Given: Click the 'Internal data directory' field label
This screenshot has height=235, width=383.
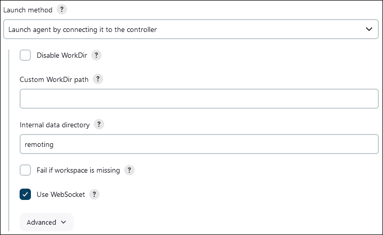Looking at the screenshot, I should (x=55, y=125).
